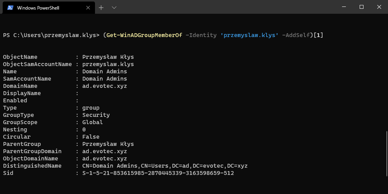Click the 'przemyslaw.klys' identity string in command
Screen dimensions: 388x194
[249, 35]
